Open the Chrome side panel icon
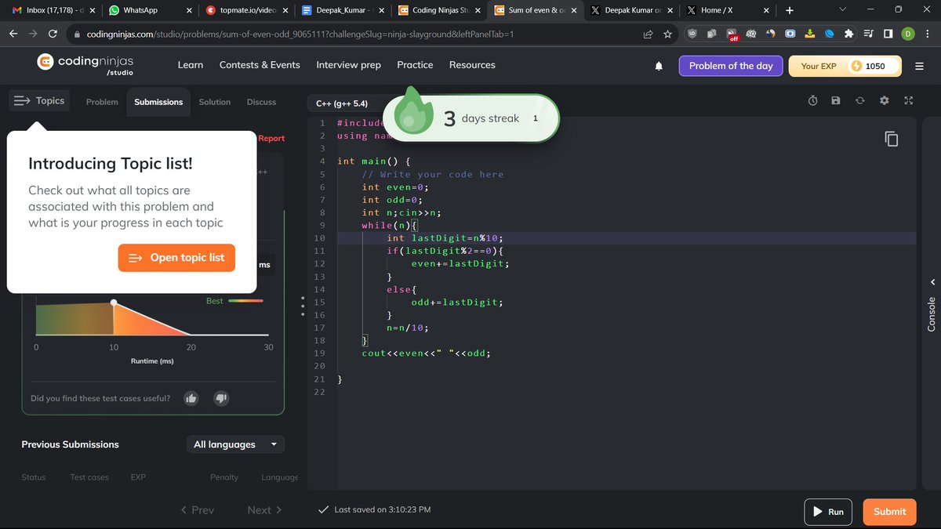This screenshot has width=941, height=529. (x=888, y=34)
